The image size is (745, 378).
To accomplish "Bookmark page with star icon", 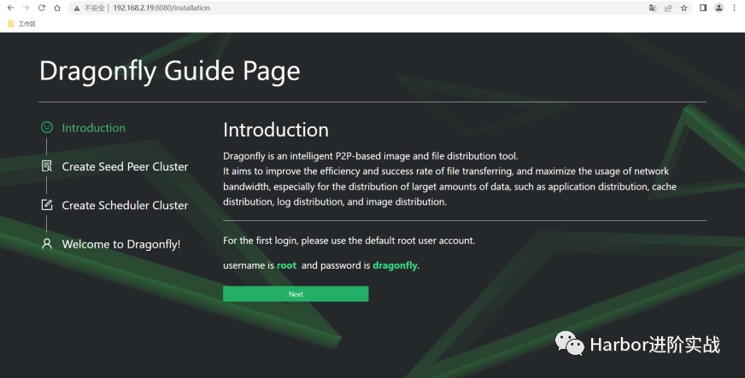I will pyautogui.click(x=683, y=8).
